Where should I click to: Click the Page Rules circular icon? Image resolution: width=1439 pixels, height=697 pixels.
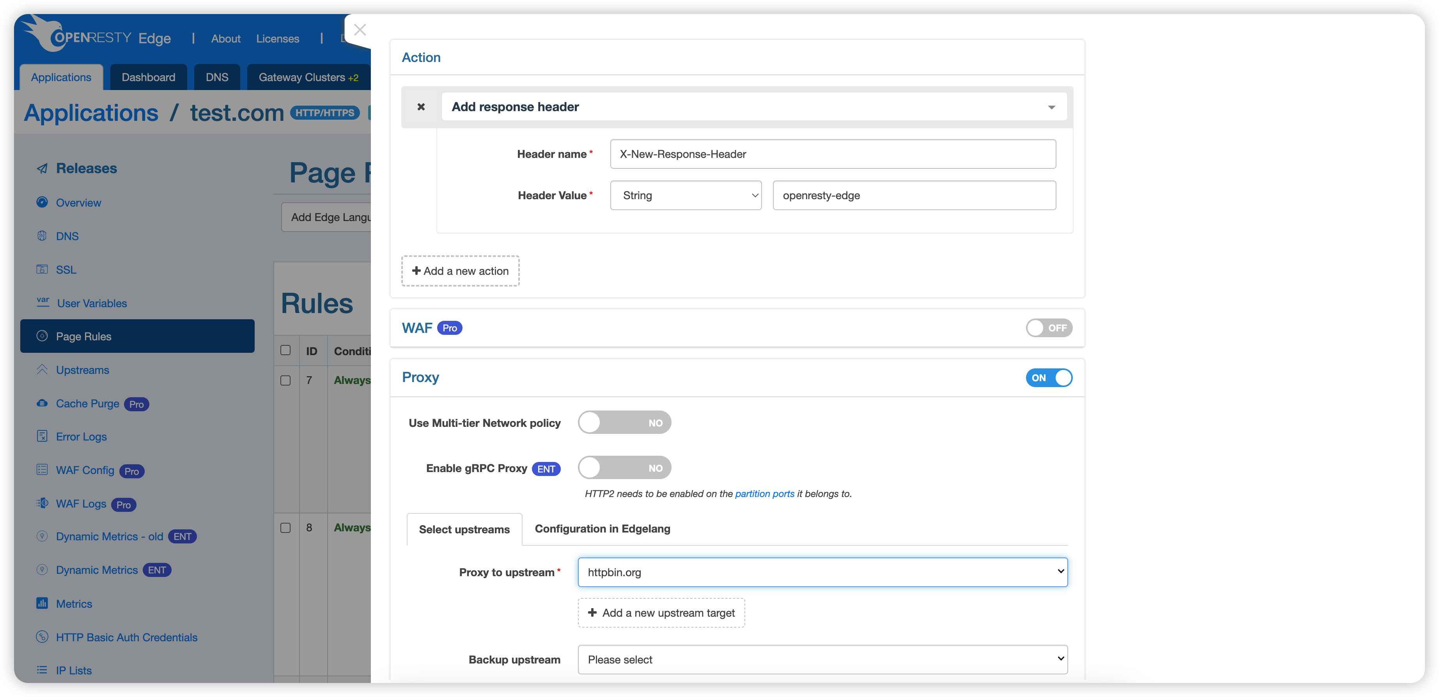pyautogui.click(x=42, y=336)
